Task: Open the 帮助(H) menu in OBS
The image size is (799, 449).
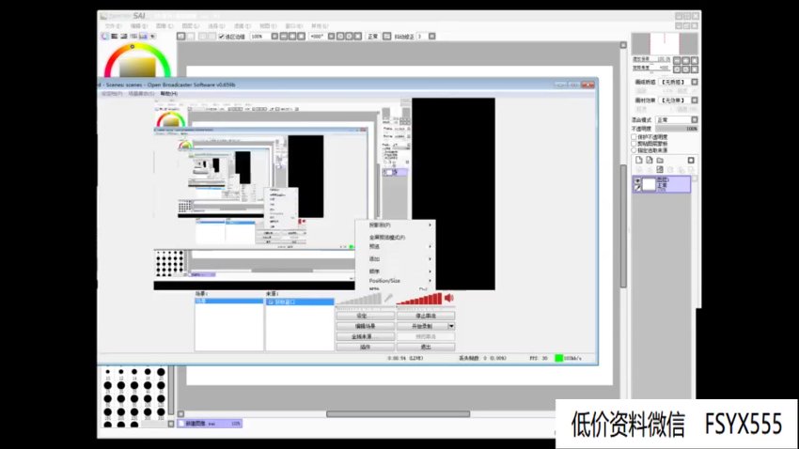Action: click(168, 94)
